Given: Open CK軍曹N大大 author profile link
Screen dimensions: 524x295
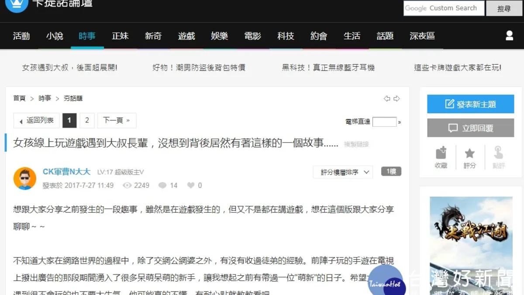Looking at the screenshot, I should pyautogui.click(x=66, y=172).
